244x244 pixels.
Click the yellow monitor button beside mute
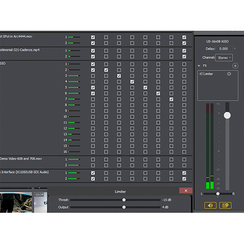coord(225,205)
